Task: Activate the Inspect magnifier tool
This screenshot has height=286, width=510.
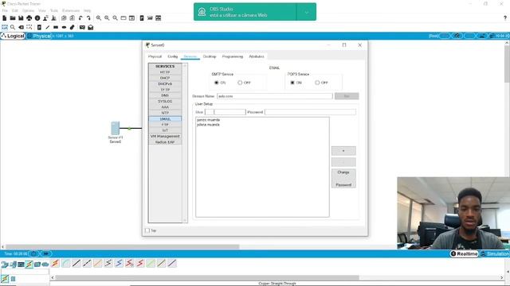Action: coord(13,27)
